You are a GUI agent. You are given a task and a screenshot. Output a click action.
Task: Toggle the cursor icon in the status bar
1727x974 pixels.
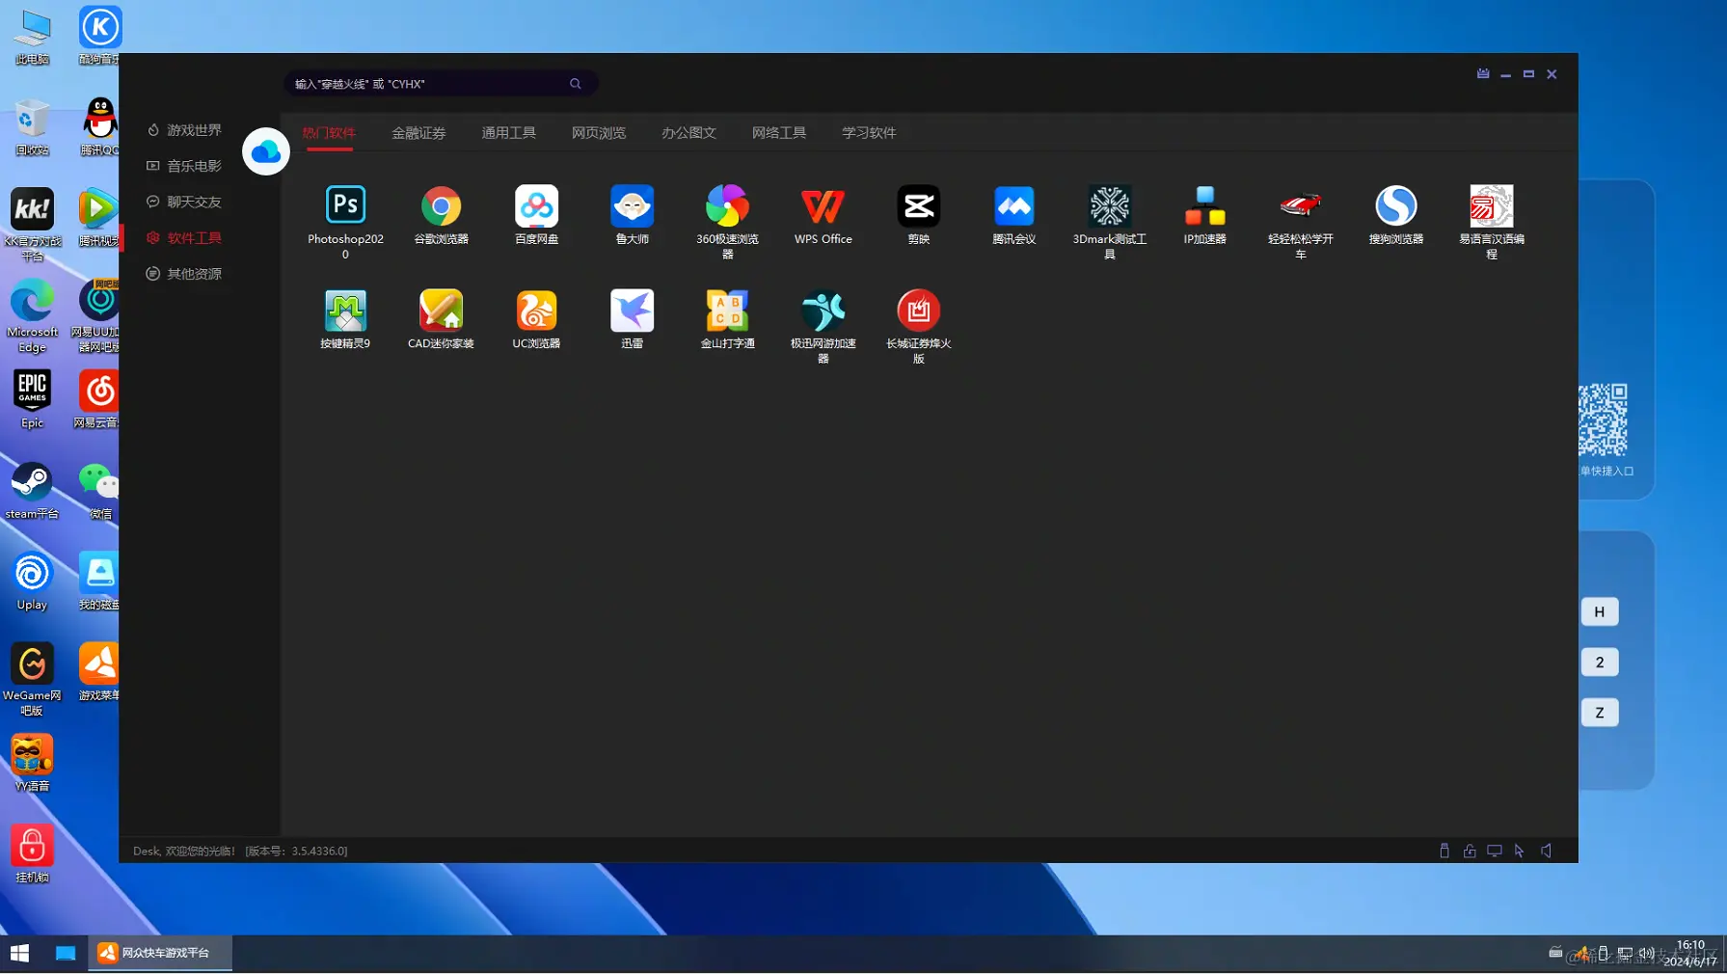pyautogui.click(x=1520, y=851)
